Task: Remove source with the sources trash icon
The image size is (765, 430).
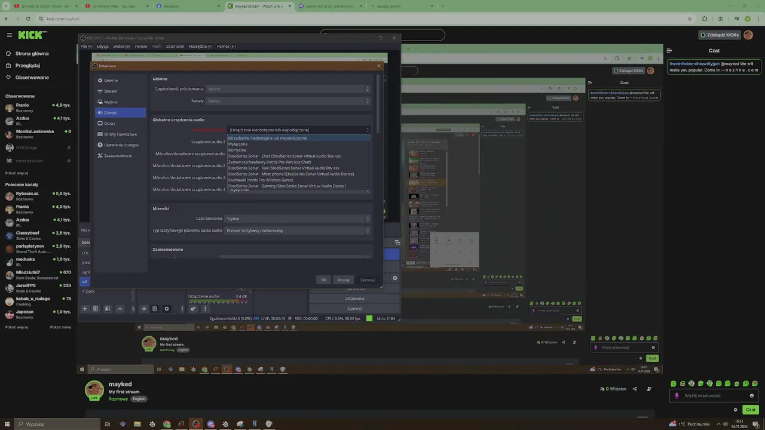Action: [x=155, y=309]
